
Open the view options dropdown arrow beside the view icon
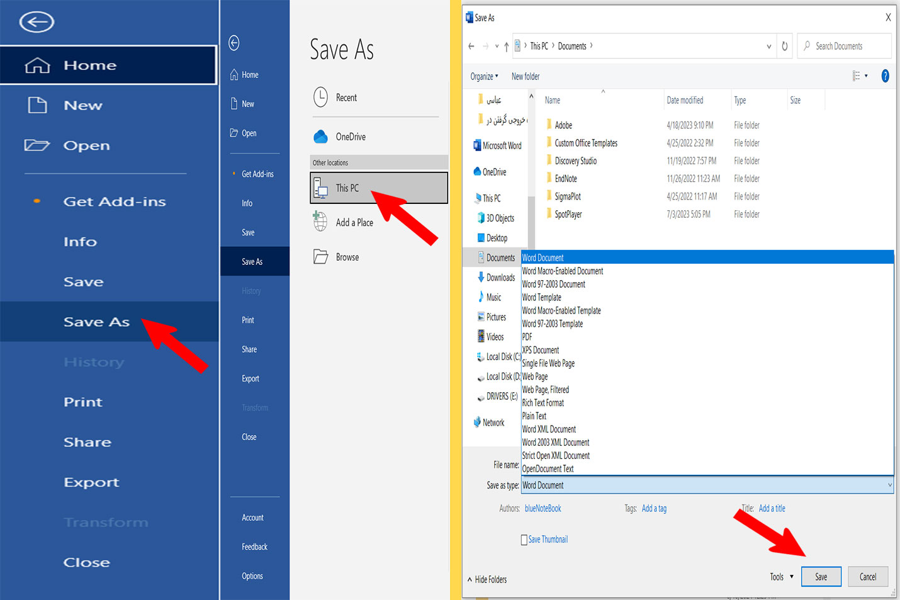867,76
